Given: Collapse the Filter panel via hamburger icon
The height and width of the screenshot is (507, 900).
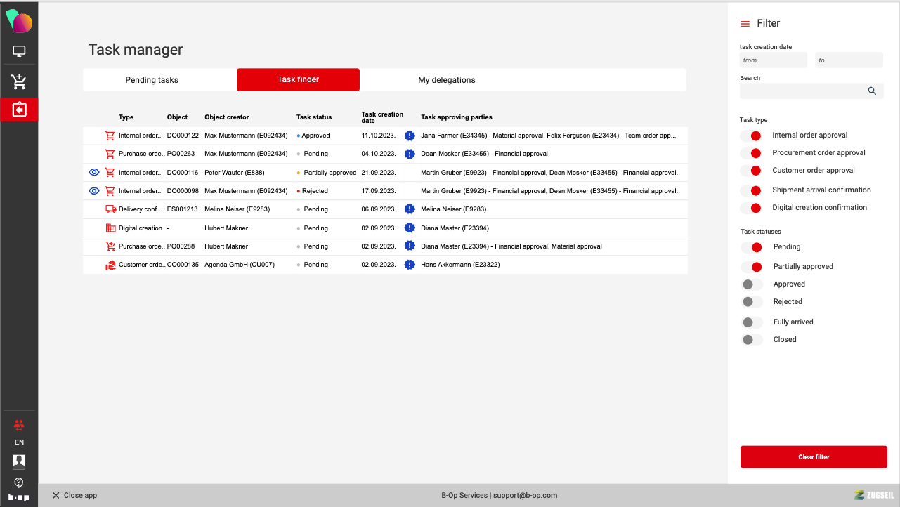Looking at the screenshot, I should (745, 24).
